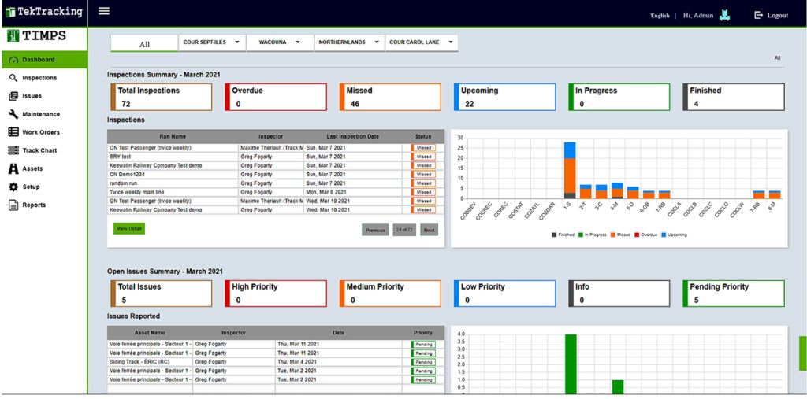Click the Dashboard gauge icon in sidebar
Image resolution: width=807 pixels, height=399 pixels.
(13, 60)
